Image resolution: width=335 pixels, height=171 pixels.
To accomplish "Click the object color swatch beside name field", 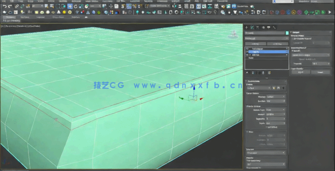I will click(x=287, y=33).
